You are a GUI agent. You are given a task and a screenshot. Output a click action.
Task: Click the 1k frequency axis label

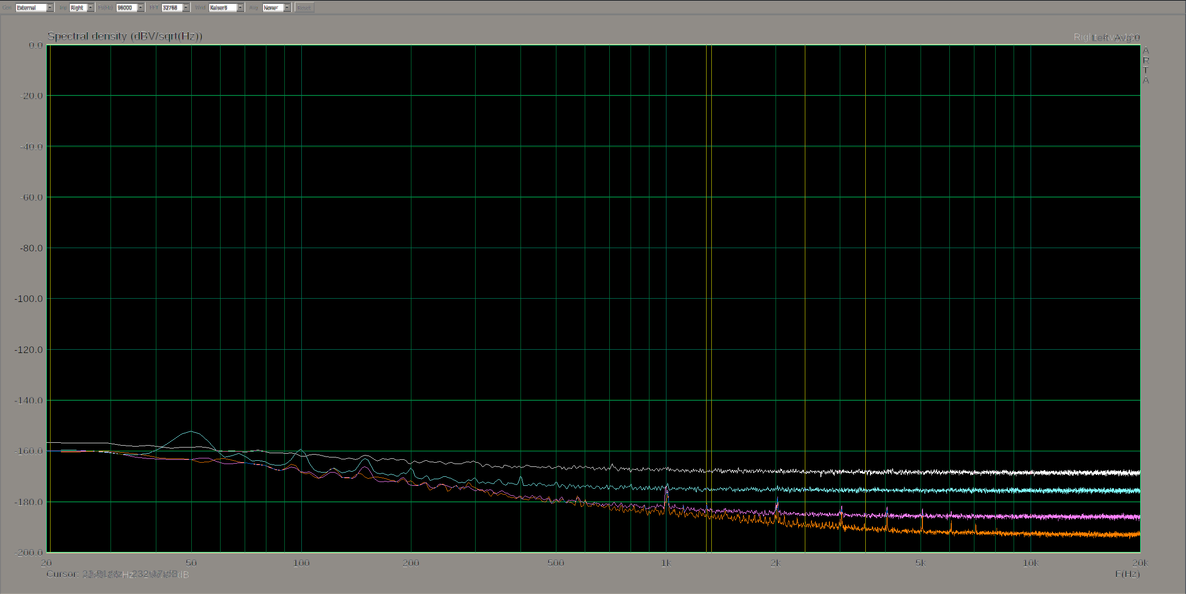pos(666,563)
